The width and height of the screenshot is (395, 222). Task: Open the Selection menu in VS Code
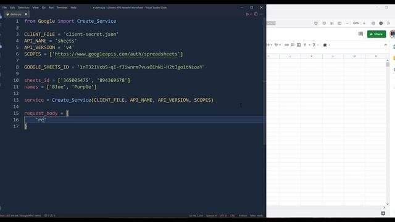23,7
